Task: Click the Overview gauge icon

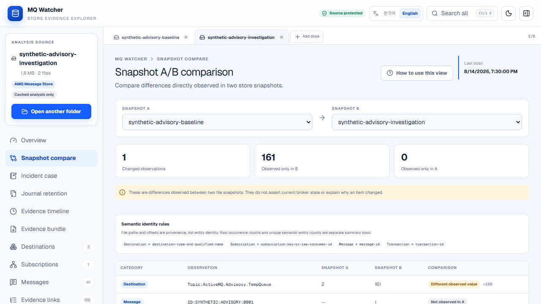Action: [14, 140]
